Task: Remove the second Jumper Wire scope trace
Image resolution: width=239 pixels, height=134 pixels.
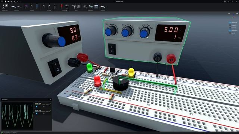Action: [50, 111]
